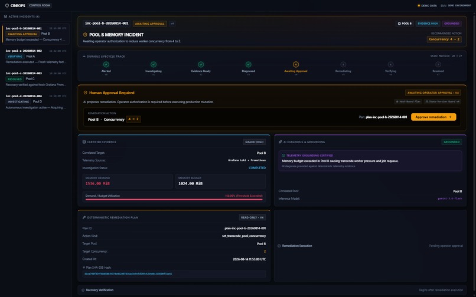Click the Memory Budget 1024.00 MiB card
Viewport: 476px width, 297px height.
click(220, 181)
